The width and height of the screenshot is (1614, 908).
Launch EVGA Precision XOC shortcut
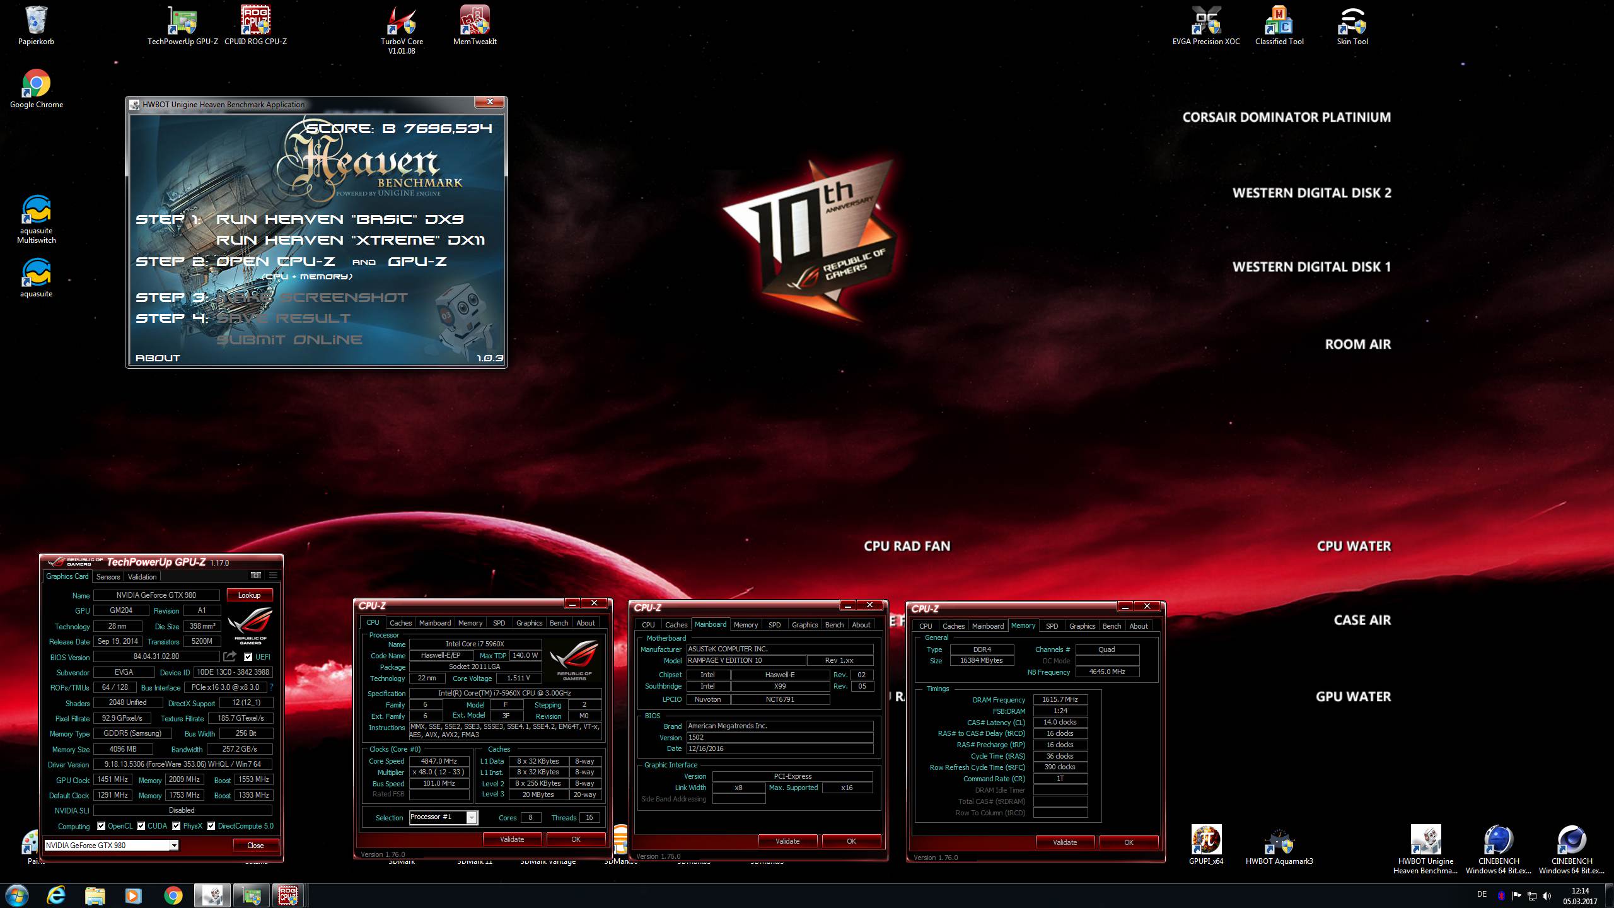pos(1205,26)
